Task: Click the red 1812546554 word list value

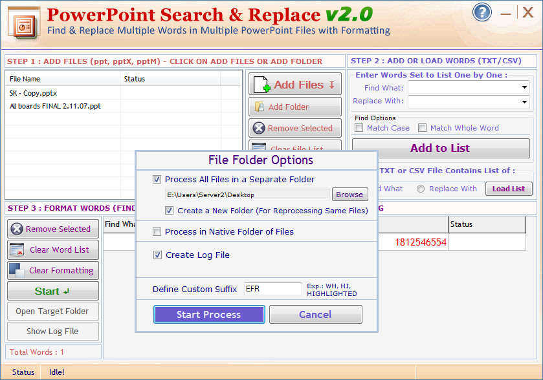Action: click(x=421, y=242)
